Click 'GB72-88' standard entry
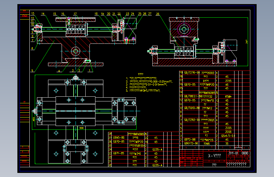This screenshot has width=274, height=177. [x=190, y=140]
